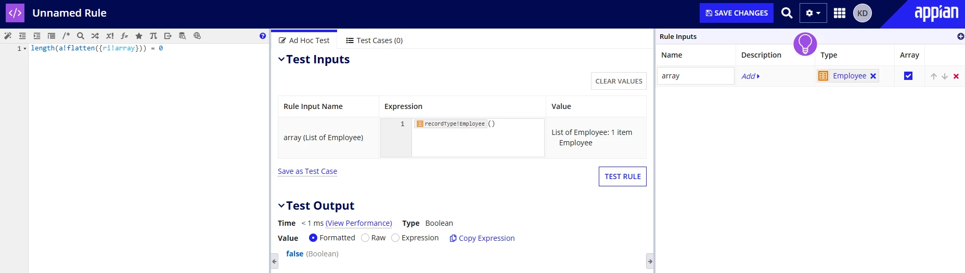Click the TEST RULE button

point(623,176)
